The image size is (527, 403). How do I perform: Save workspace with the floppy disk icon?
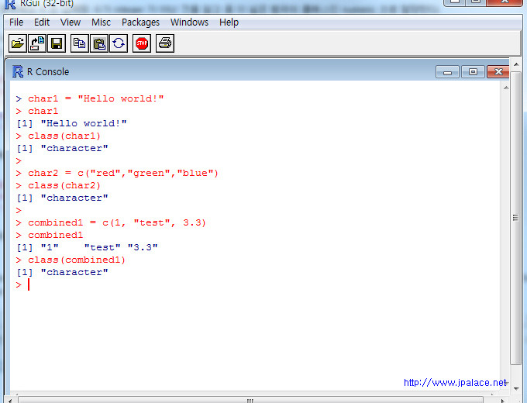(57, 43)
